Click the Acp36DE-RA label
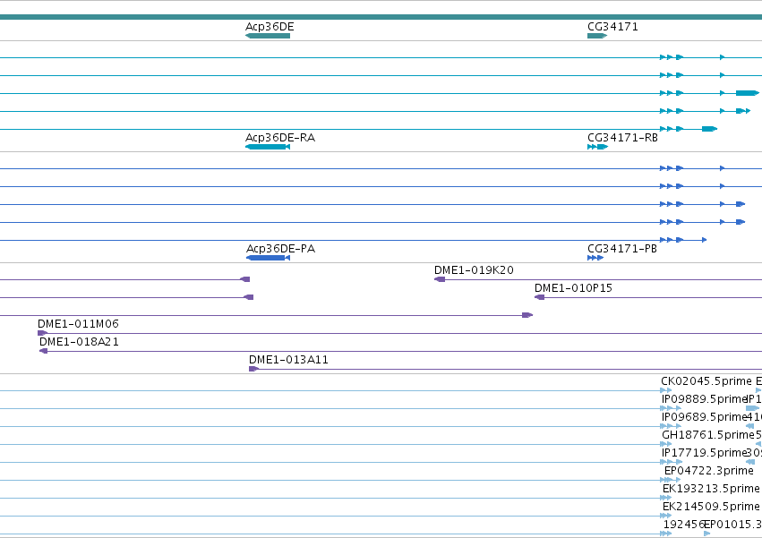The width and height of the screenshot is (762, 538). pyautogui.click(x=280, y=138)
